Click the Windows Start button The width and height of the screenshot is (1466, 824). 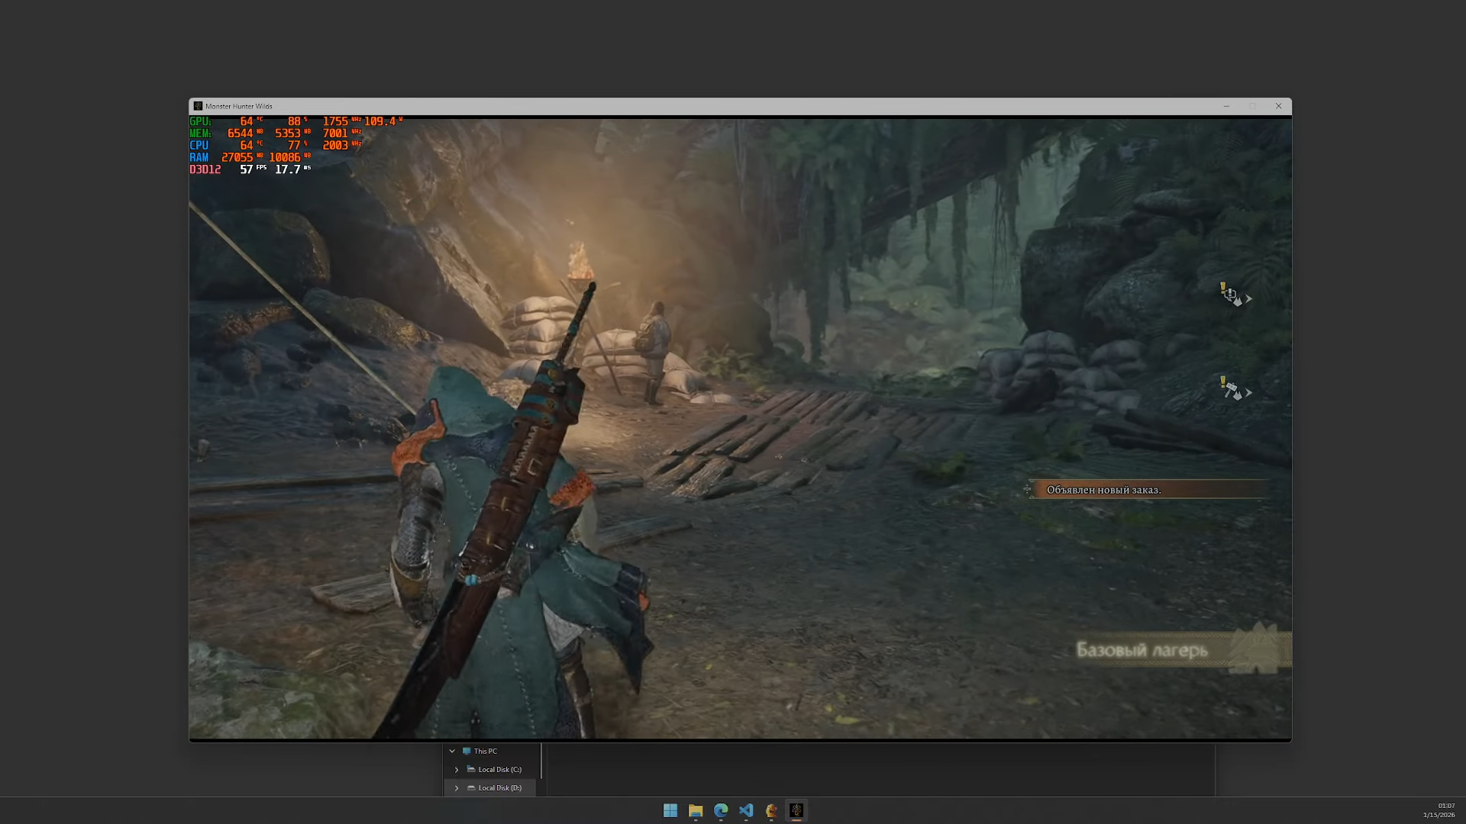tap(670, 810)
